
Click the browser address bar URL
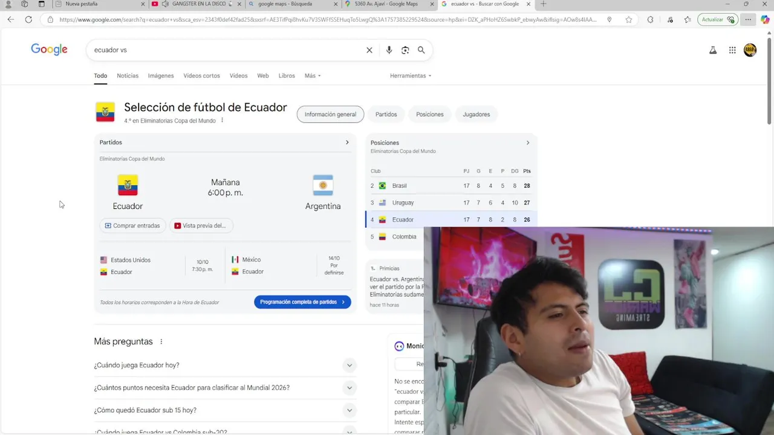tap(328, 19)
